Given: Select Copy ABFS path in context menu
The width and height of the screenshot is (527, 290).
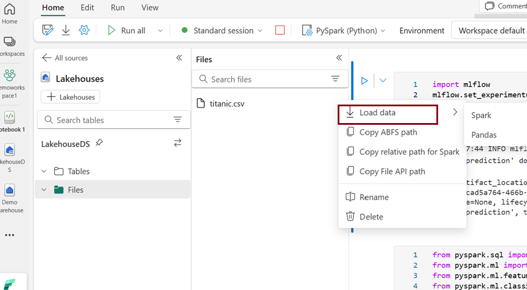Looking at the screenshot, I should point(388,132).
